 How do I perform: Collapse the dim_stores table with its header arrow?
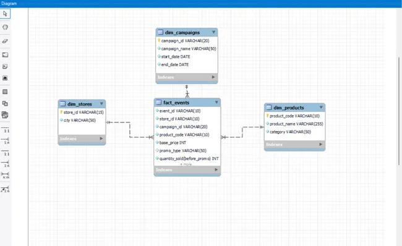pos(101,104)
